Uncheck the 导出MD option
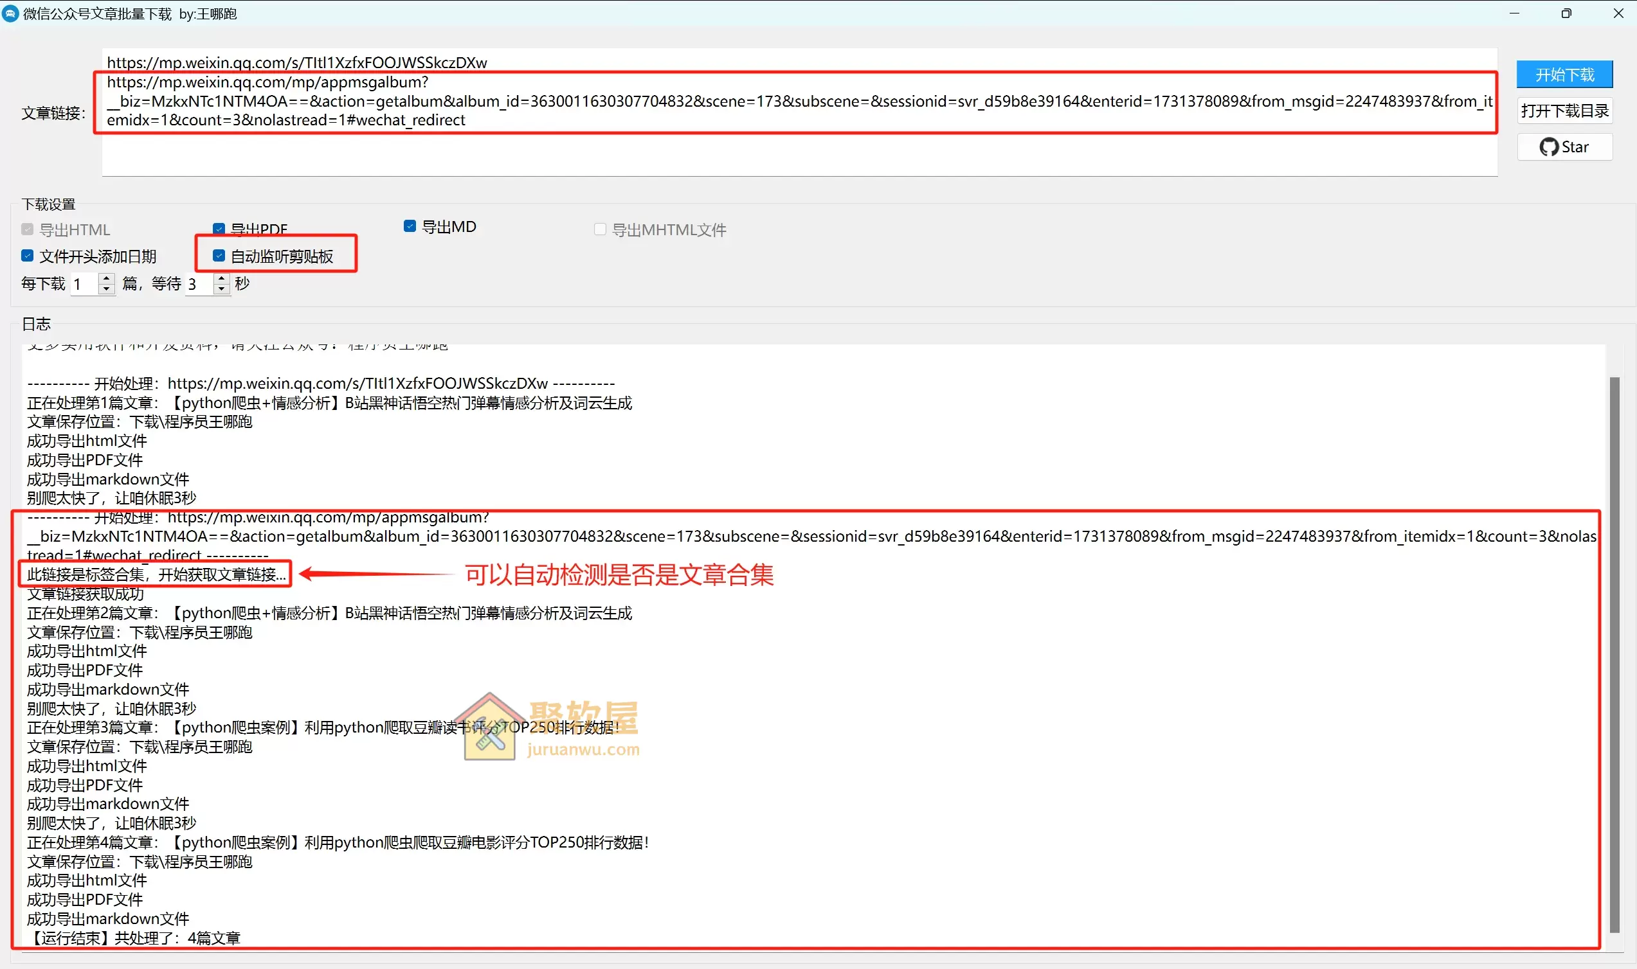 [x=409, y=226]
